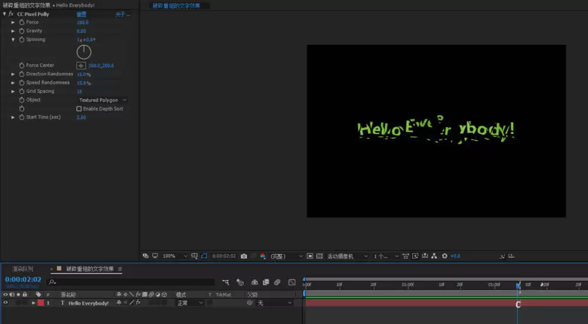Open the composition flowchart icon

point(434,256)
